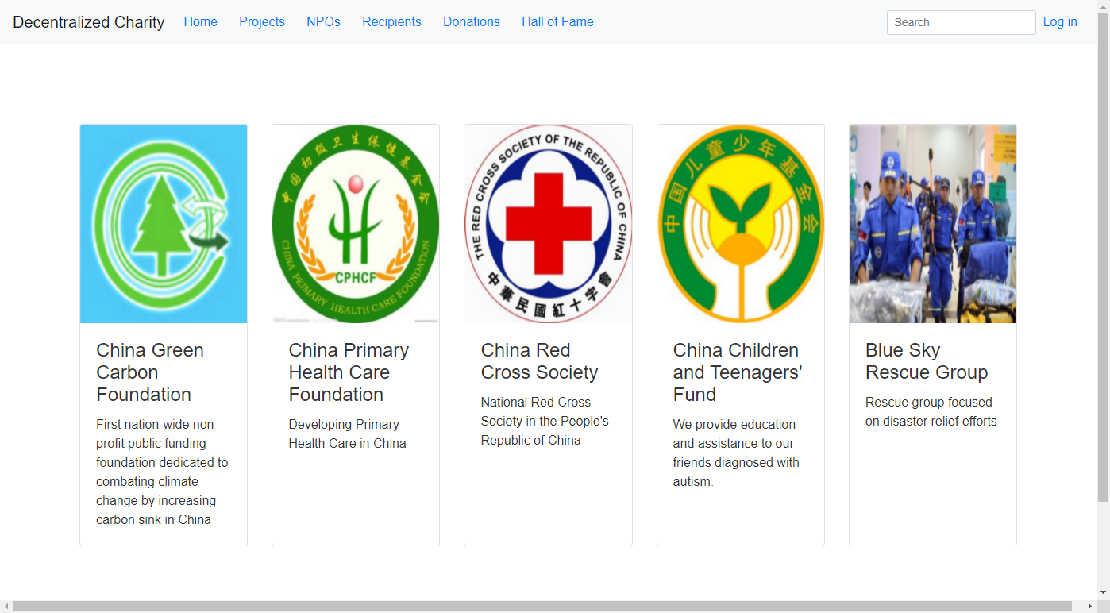Open the China Primary Health Care Foundation logo
This screenshot has width=1110, height=613.
point(356,224)
